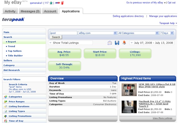Open the Sellers menu item
Image resolution: width=181 pixels, height=123 pixels.
24,61
